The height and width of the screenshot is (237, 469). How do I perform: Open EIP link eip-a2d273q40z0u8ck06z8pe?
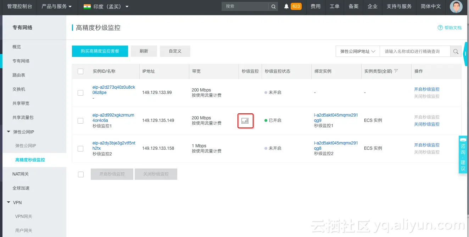click(x=114, y=90)
